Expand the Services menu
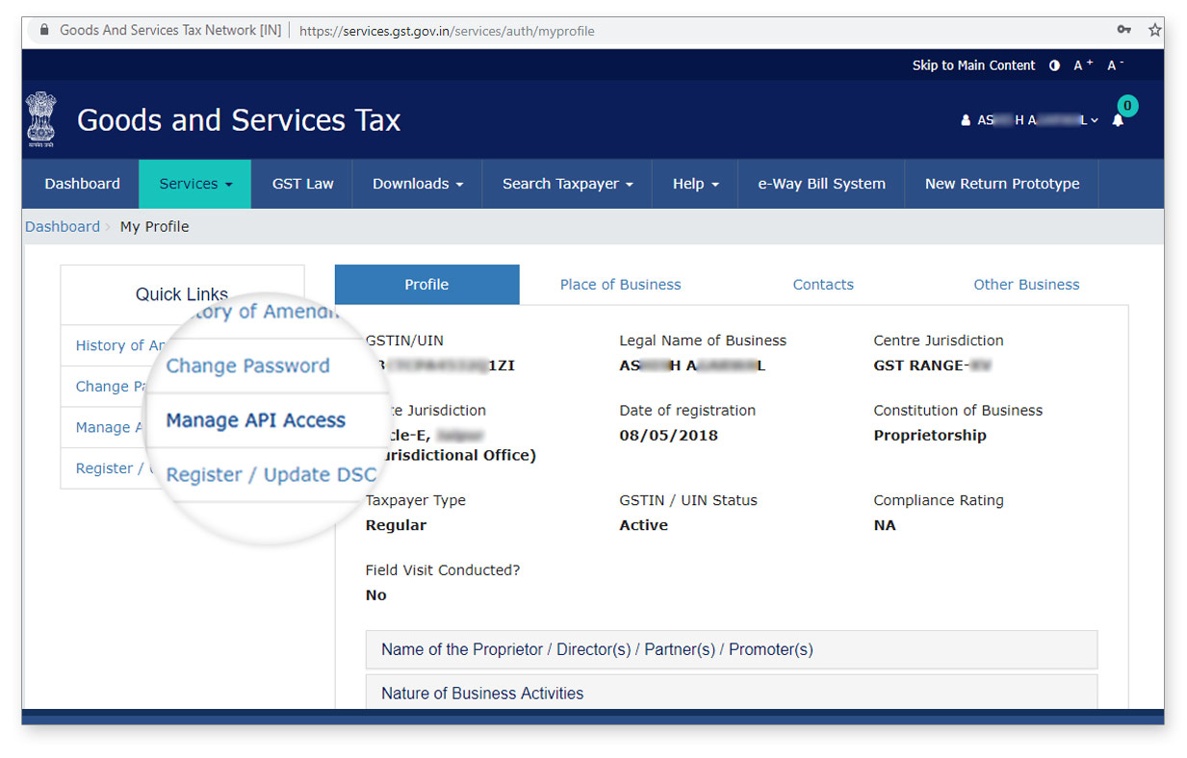This screenshot has height=758, width=1187. click(195, 184)
